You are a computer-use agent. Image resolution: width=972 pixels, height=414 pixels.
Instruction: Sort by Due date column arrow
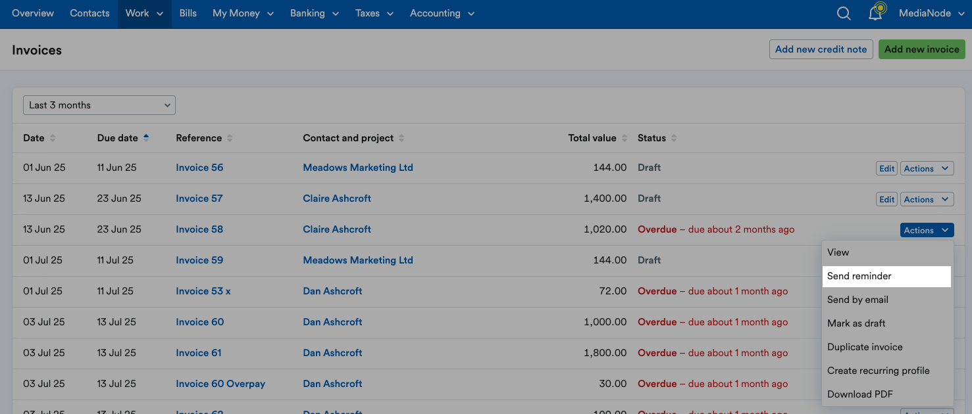coord(146,138)
